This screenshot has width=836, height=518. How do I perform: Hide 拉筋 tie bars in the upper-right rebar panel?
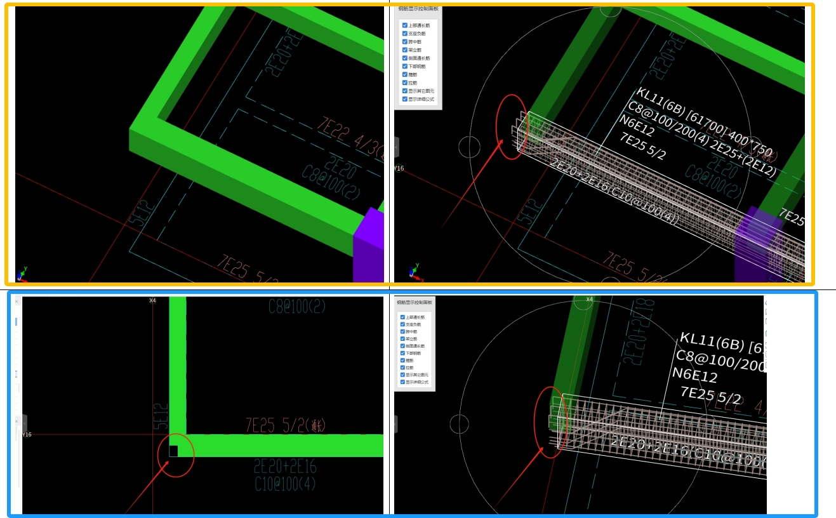404,83
